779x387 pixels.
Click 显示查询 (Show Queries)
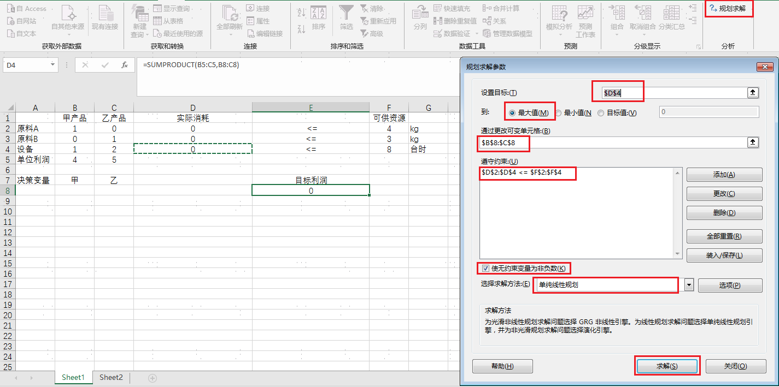tap(171, 9)
